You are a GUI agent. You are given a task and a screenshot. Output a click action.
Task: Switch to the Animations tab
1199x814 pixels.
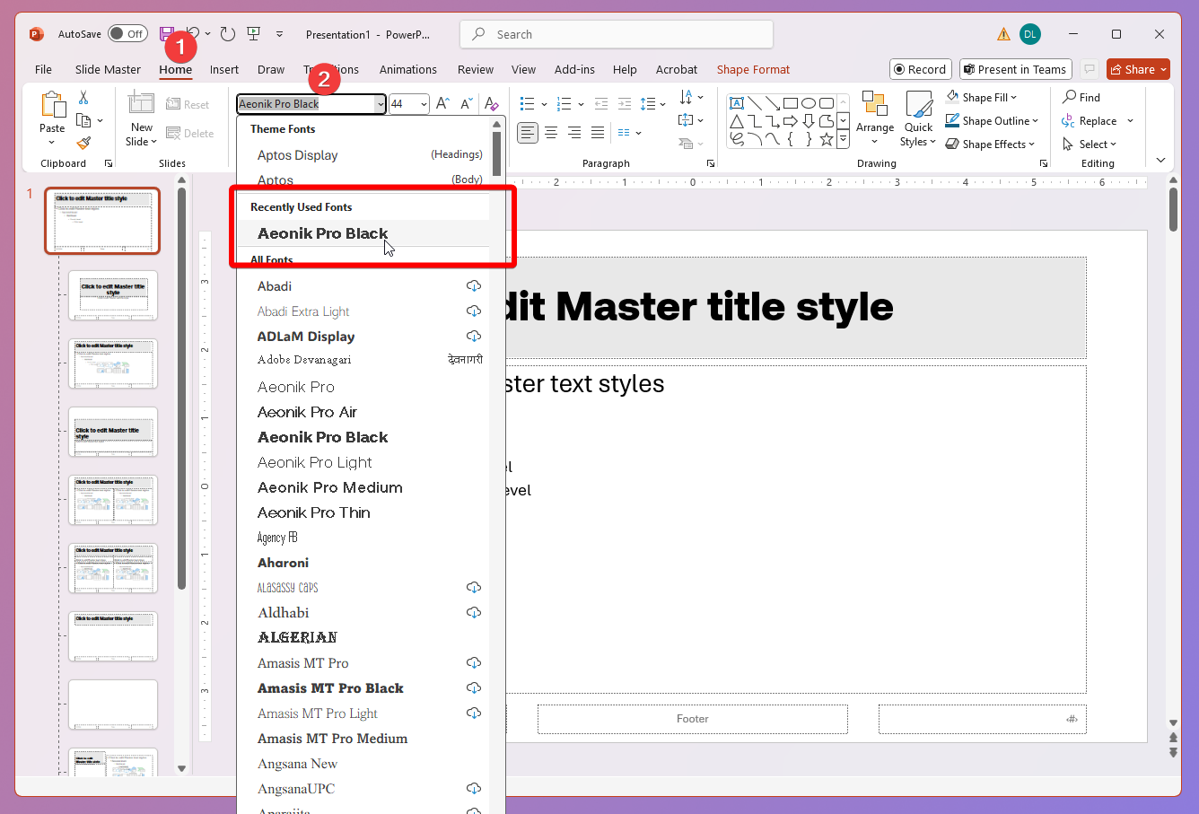[408, 70]
